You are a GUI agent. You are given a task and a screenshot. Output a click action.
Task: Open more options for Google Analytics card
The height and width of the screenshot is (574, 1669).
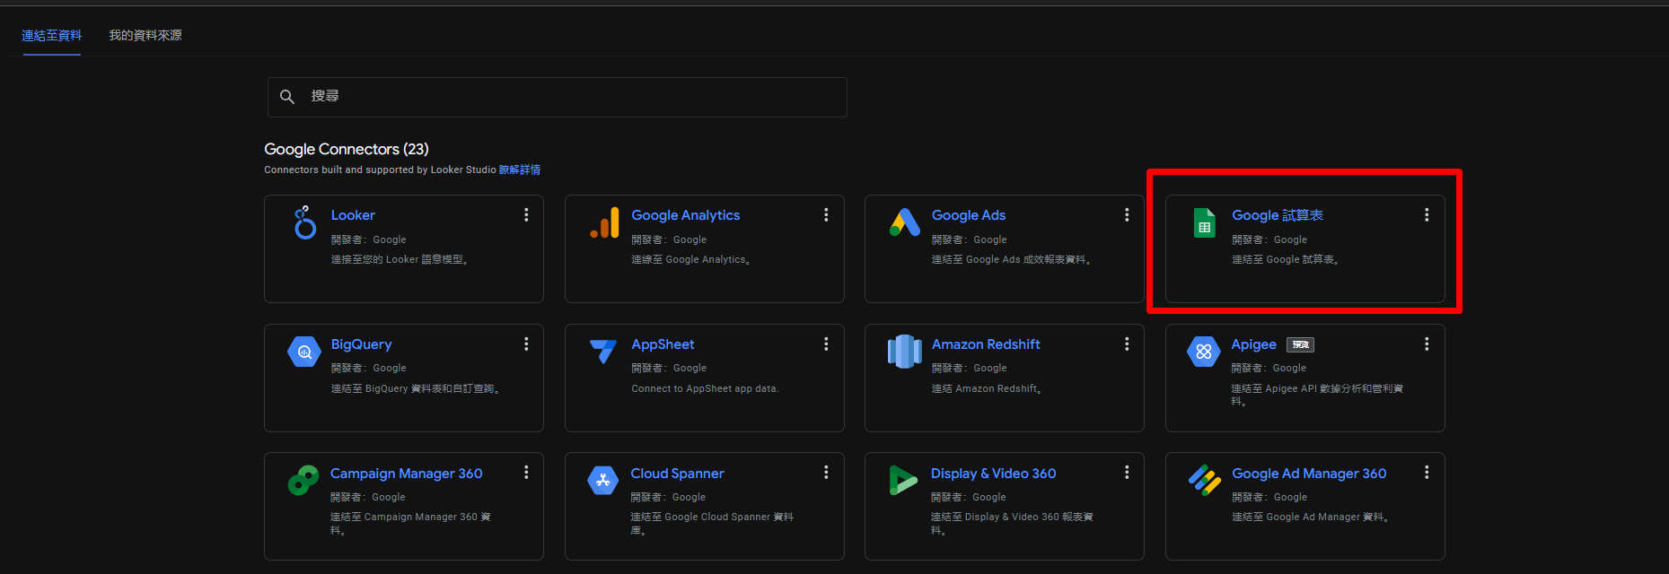point(826,215)
